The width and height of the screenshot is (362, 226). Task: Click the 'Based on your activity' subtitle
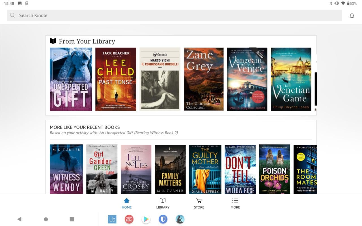point(114,133)
